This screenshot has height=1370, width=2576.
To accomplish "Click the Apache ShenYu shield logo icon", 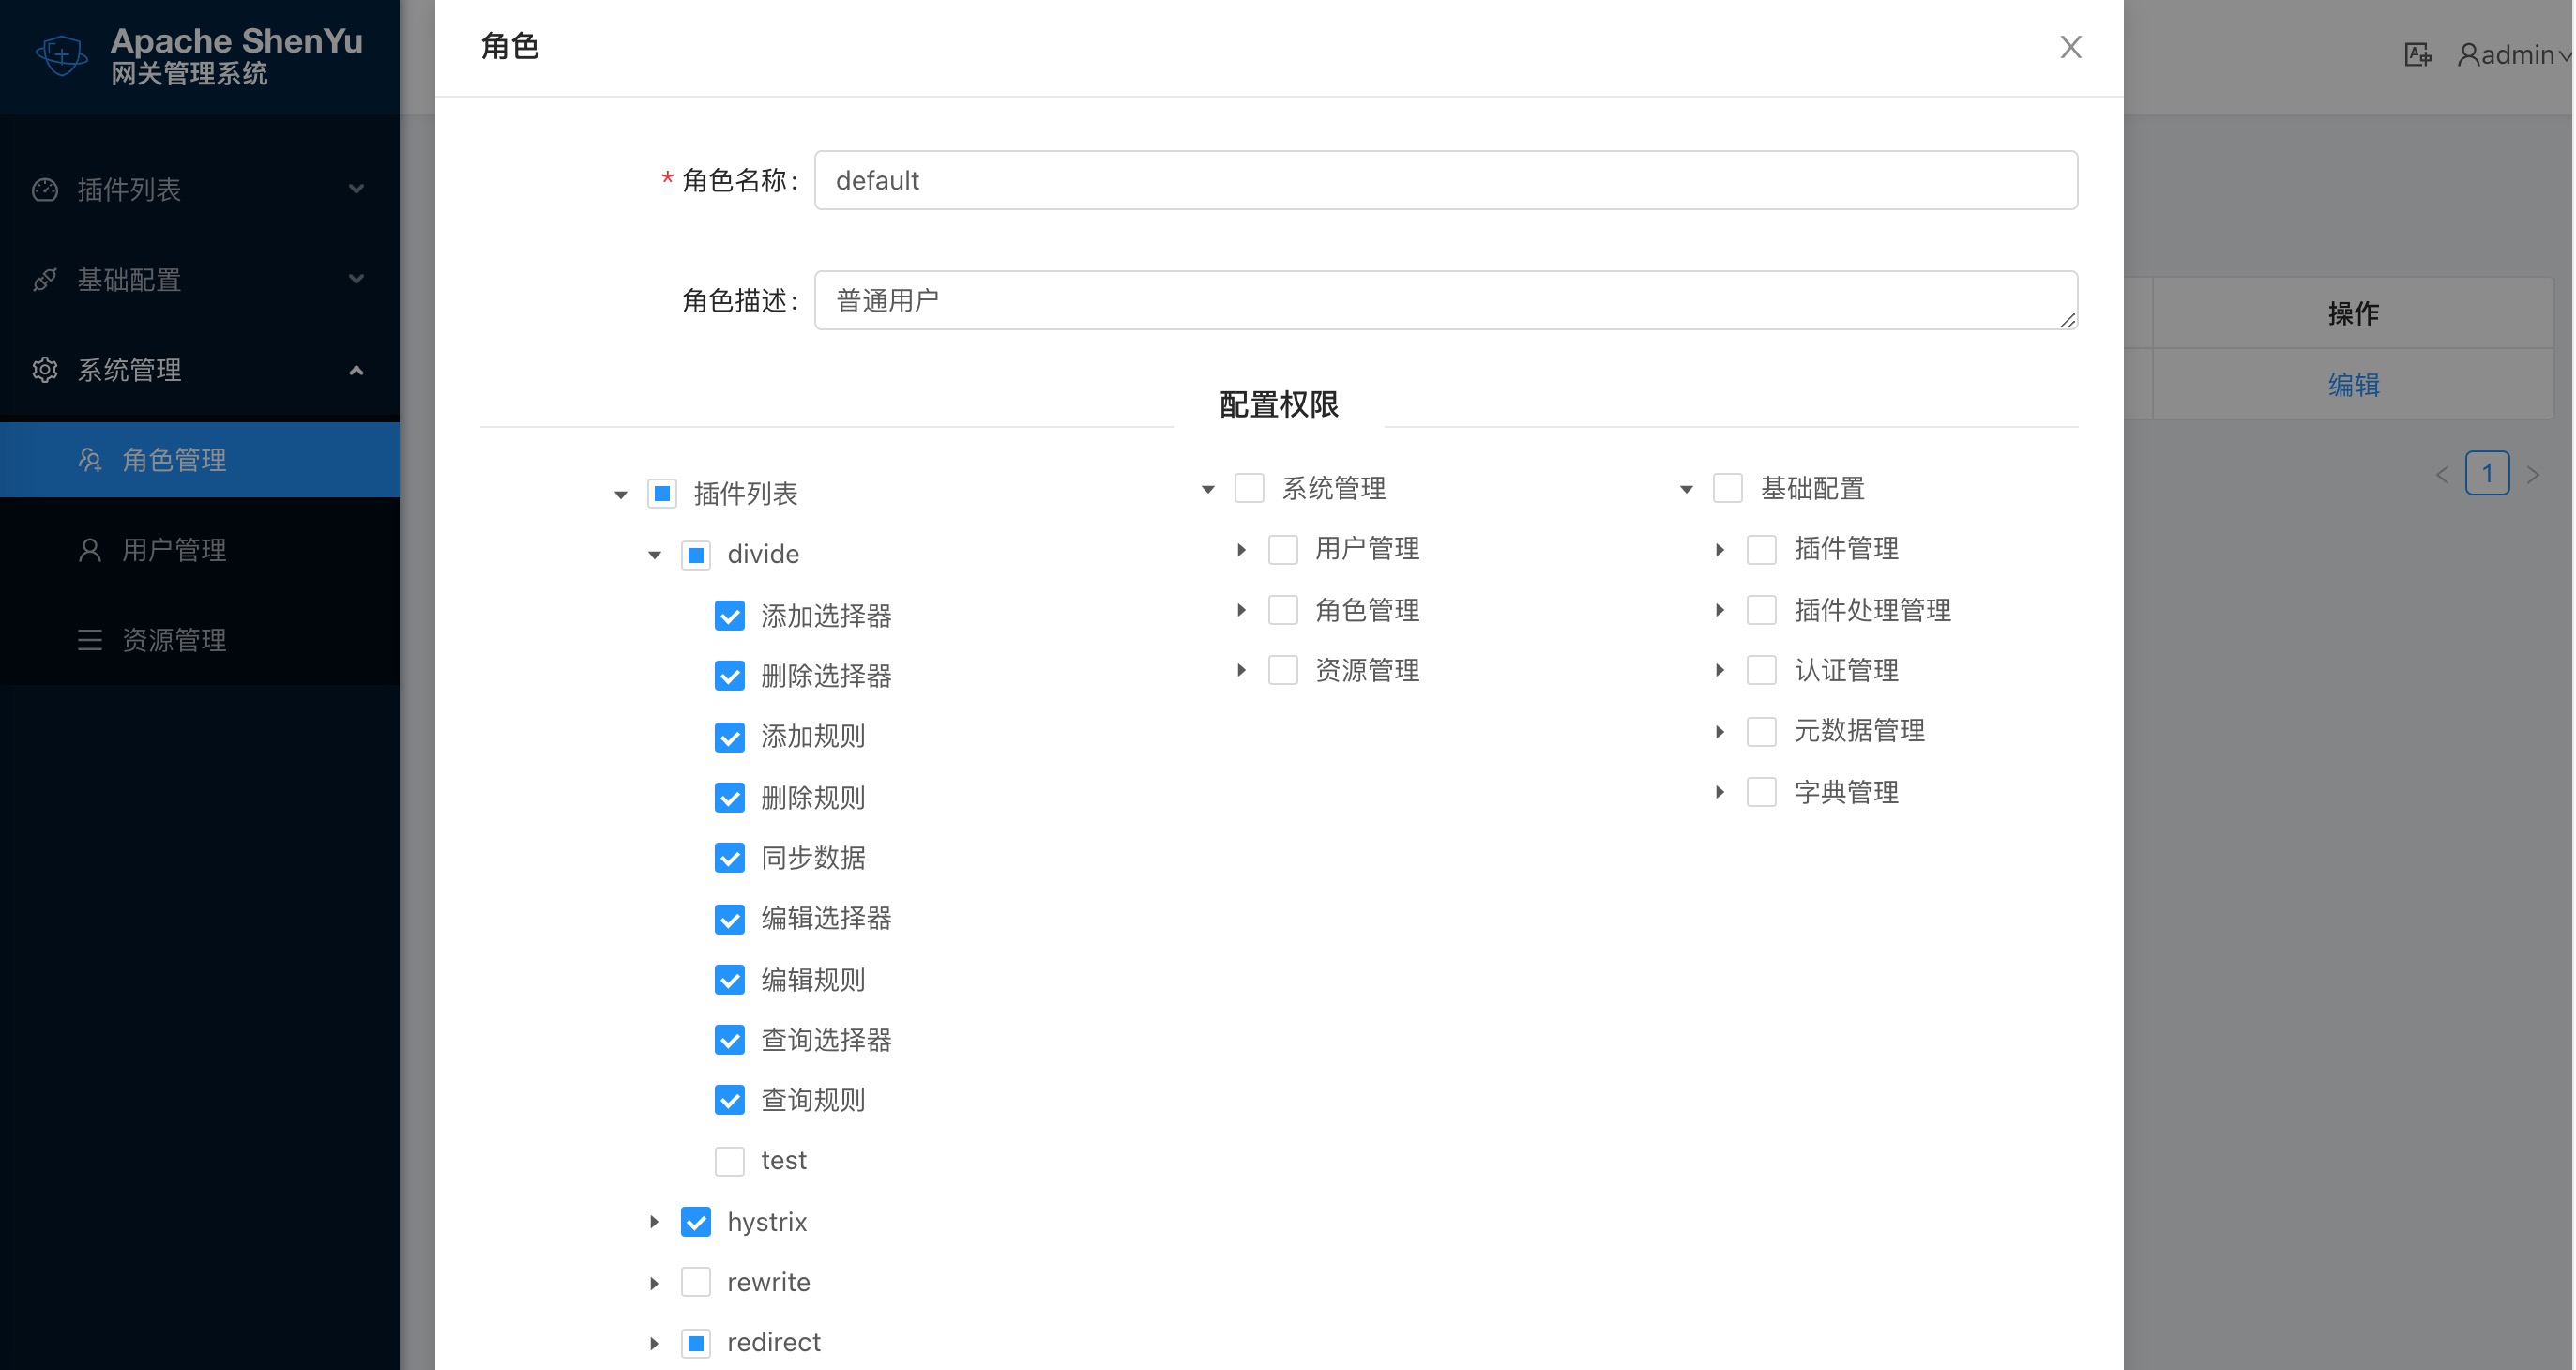I will coord(61,55).
